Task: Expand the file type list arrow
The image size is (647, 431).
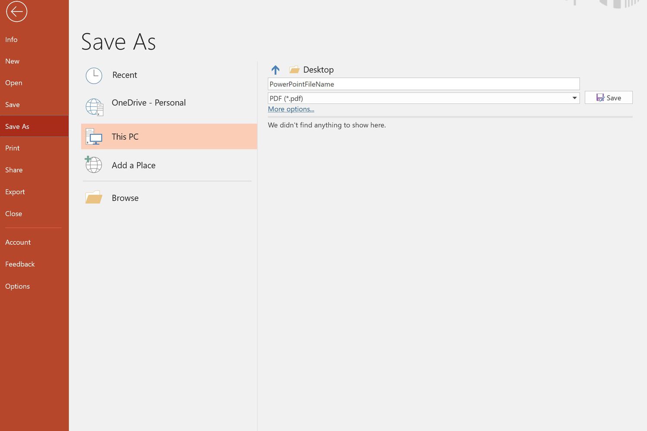Action: (x=575, y=98)
